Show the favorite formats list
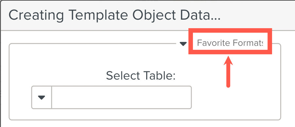Image resolution: width=295 pixels, height=127 pixels. pyautogui.click(x=183, y=44)
